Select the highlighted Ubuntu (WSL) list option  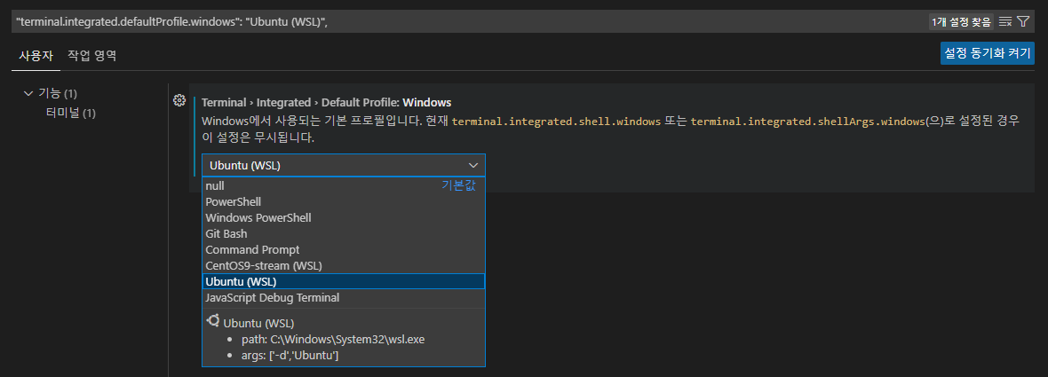tap(344, 281)
